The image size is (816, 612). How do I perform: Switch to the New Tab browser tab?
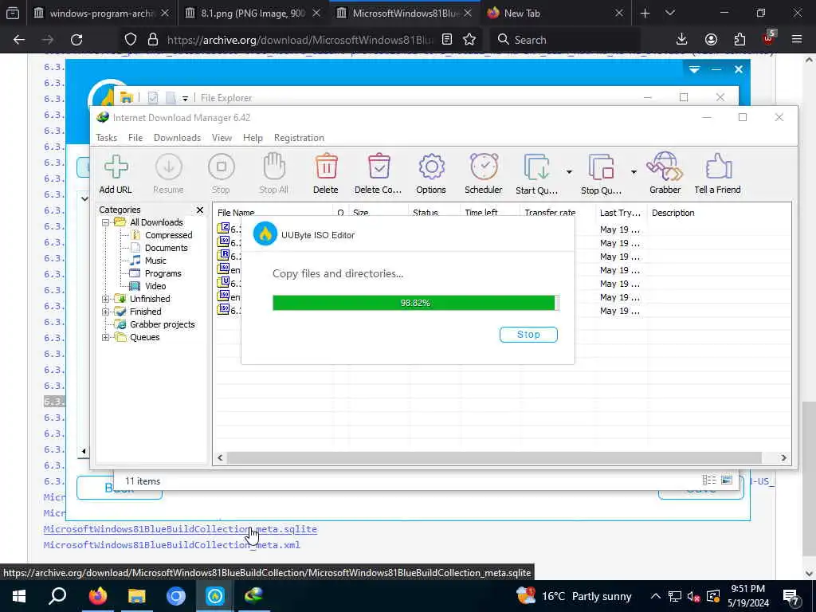pyautogui.click(x=555, y=14)
